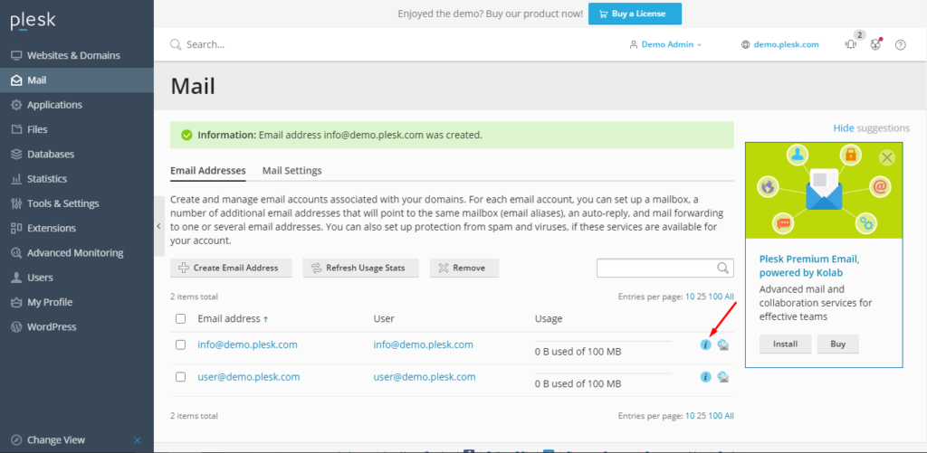Screen dimensions: 927x453
Task: Click the Install button for Premium Email
Action: tap(785, 344)
